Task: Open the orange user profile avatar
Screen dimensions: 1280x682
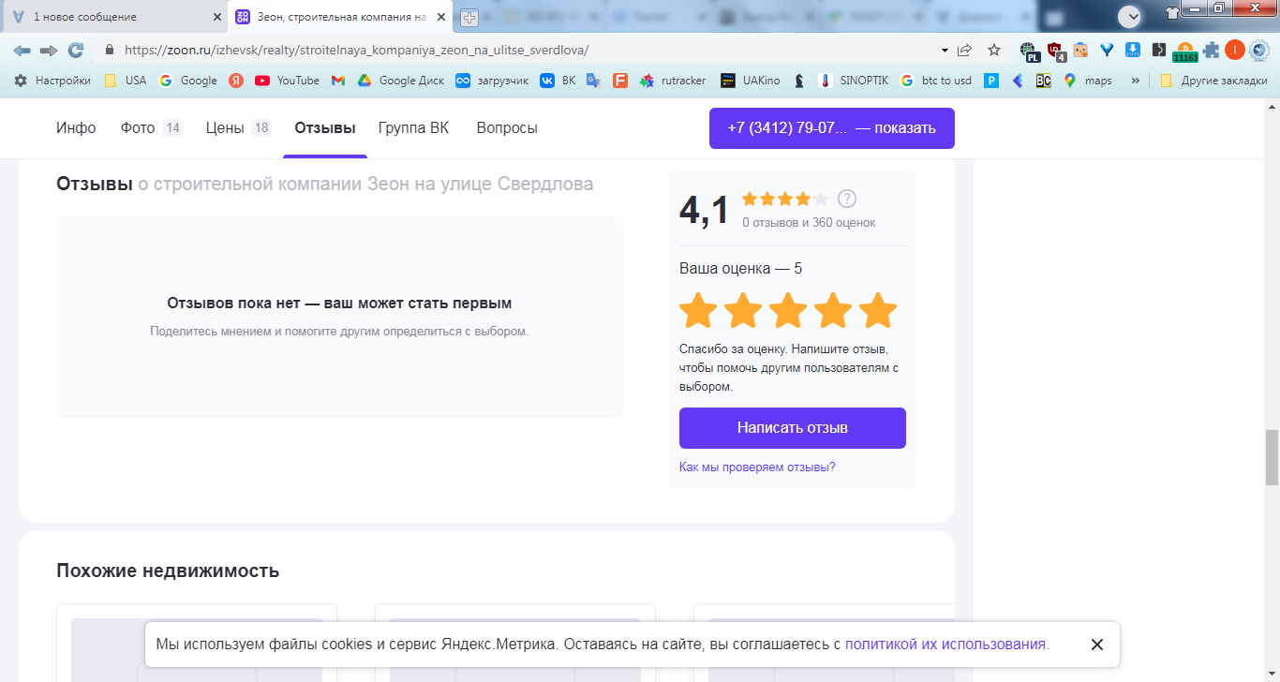Action: pyautogui.click(x=1234, y=50)
